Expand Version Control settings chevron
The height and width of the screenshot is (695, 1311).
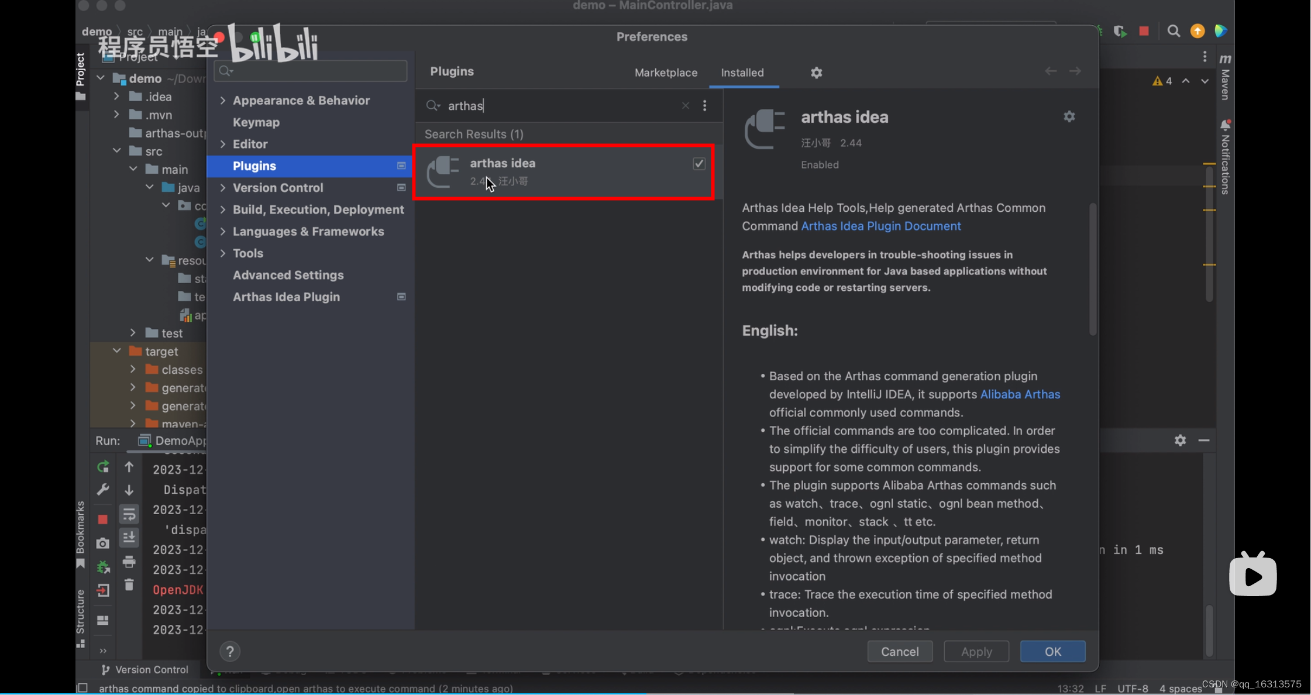pos(222,188)
